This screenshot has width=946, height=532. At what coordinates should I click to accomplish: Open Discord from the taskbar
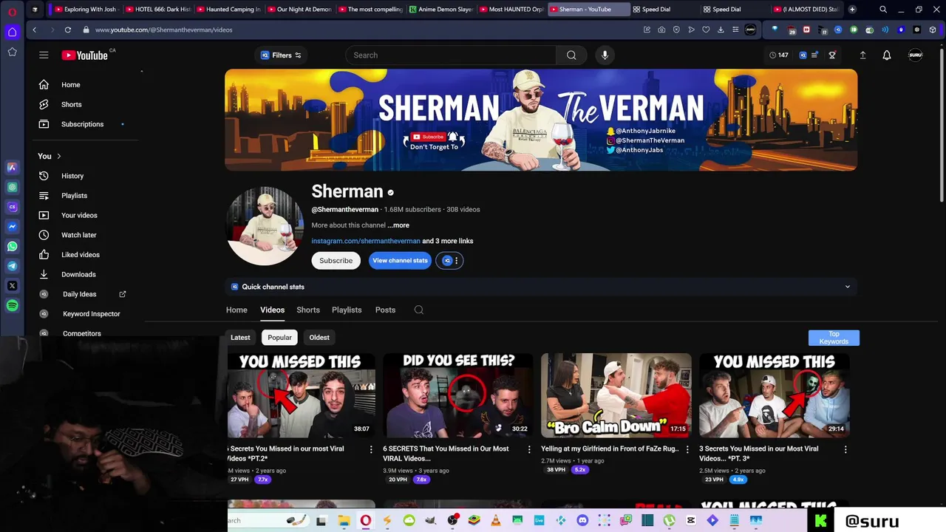(582, 520)
